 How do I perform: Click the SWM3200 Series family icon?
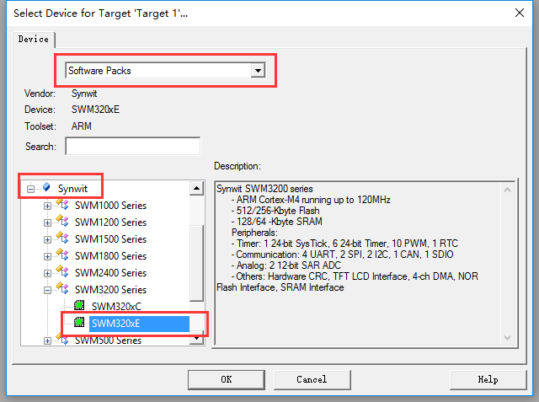pyautogui.click(x=62, y=288)
